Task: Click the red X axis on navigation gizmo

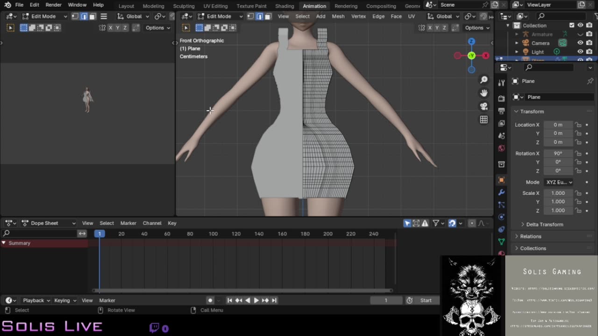Action: pos(486,56)
